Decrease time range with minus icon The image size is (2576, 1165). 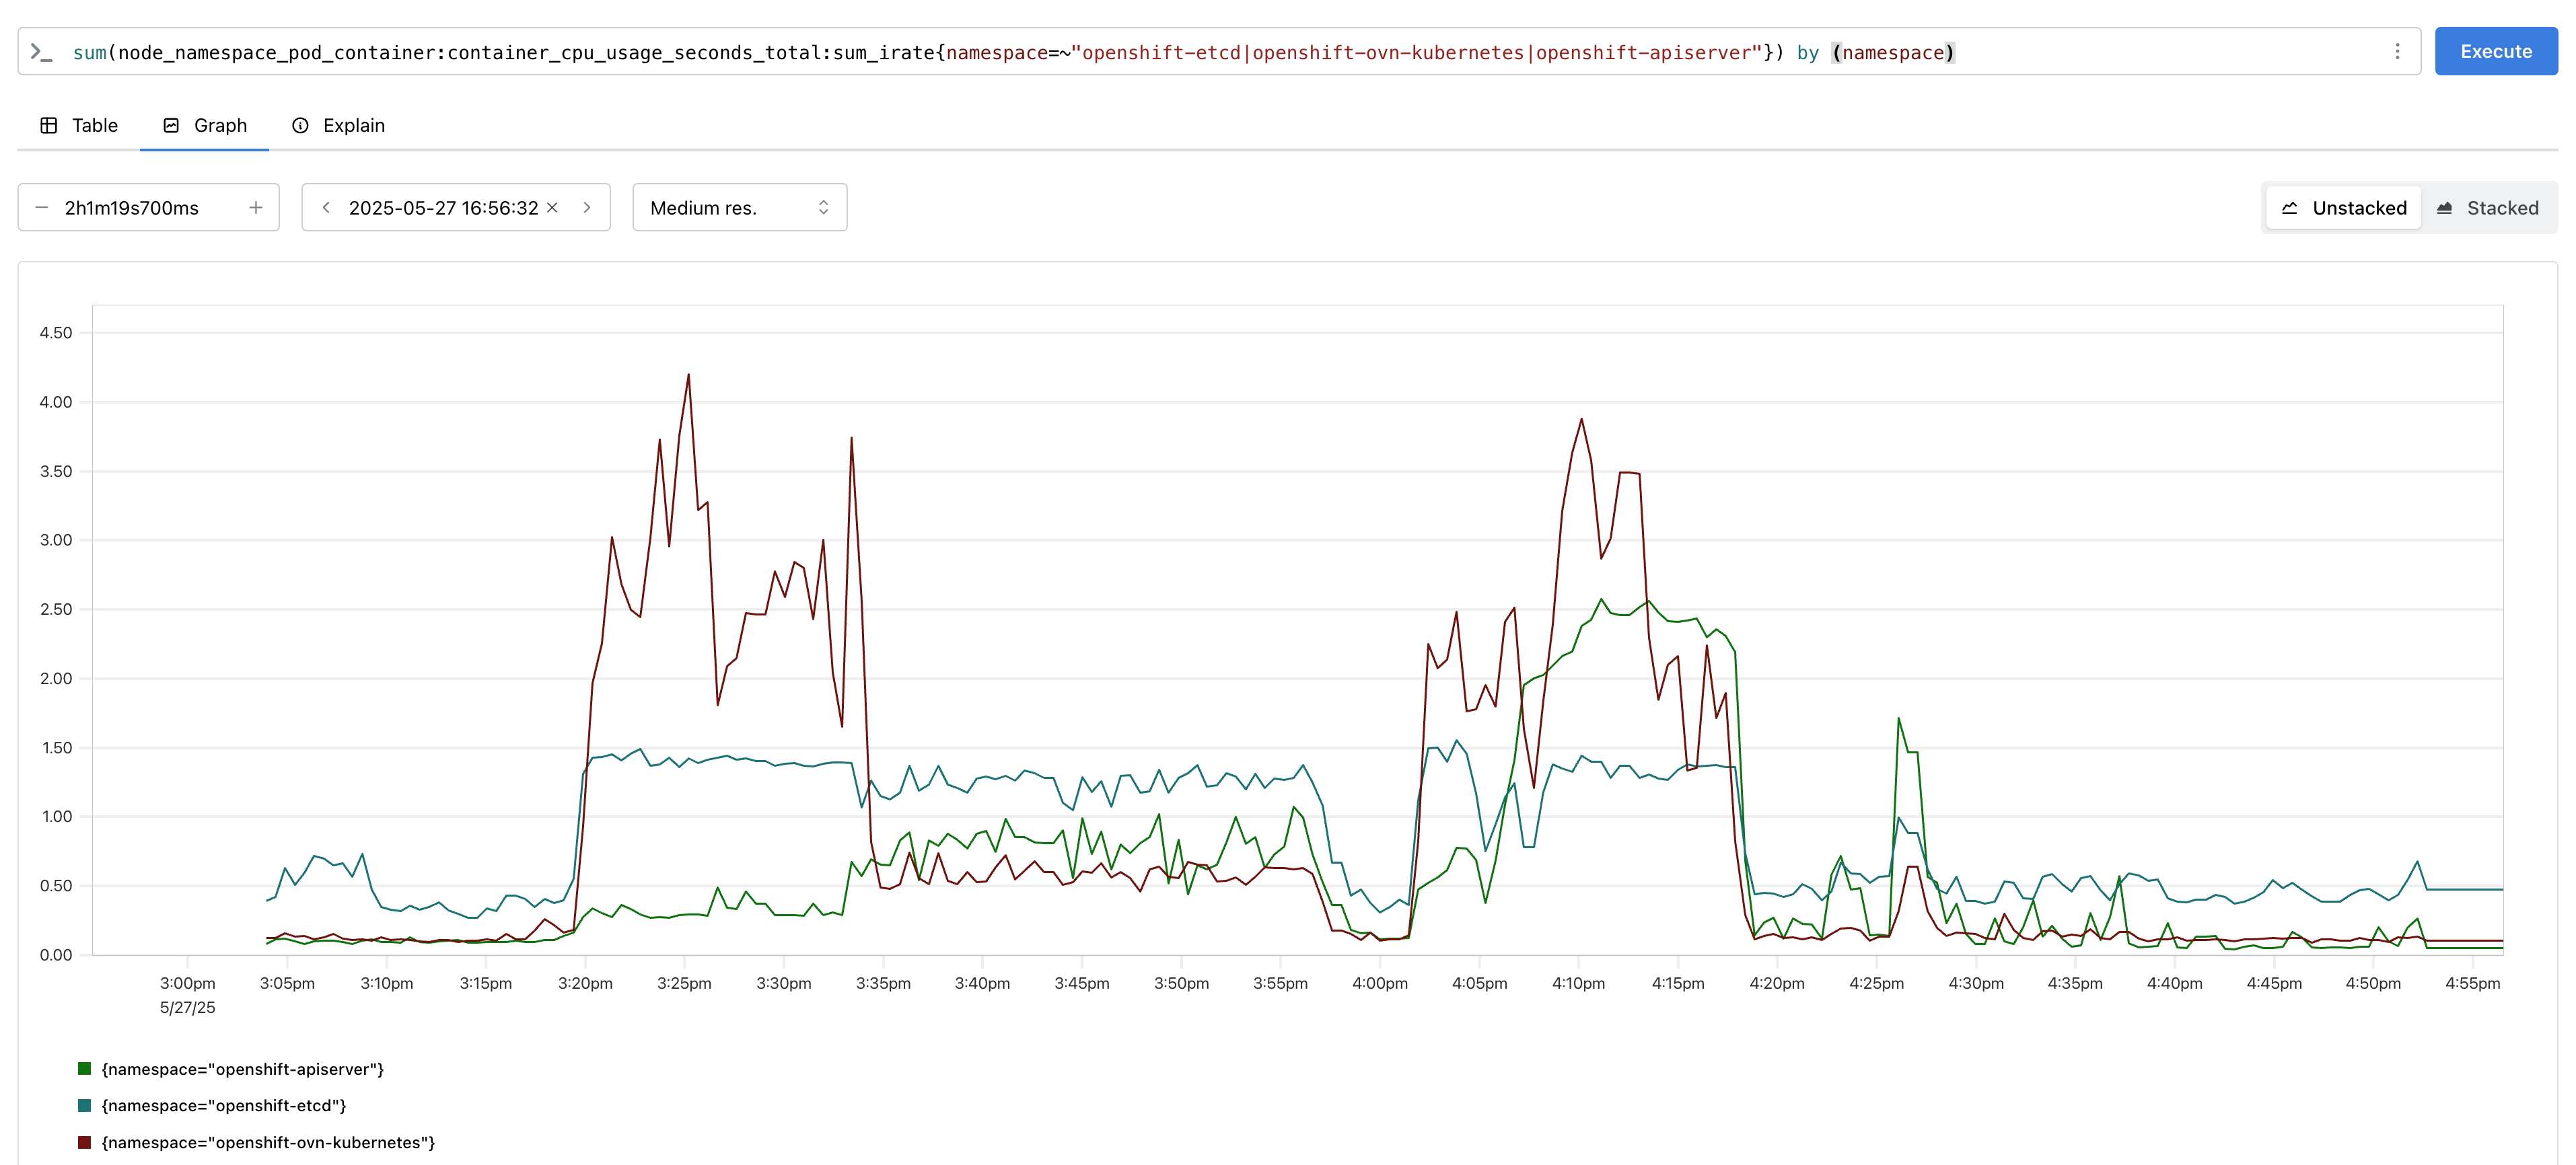coord(42,208)
